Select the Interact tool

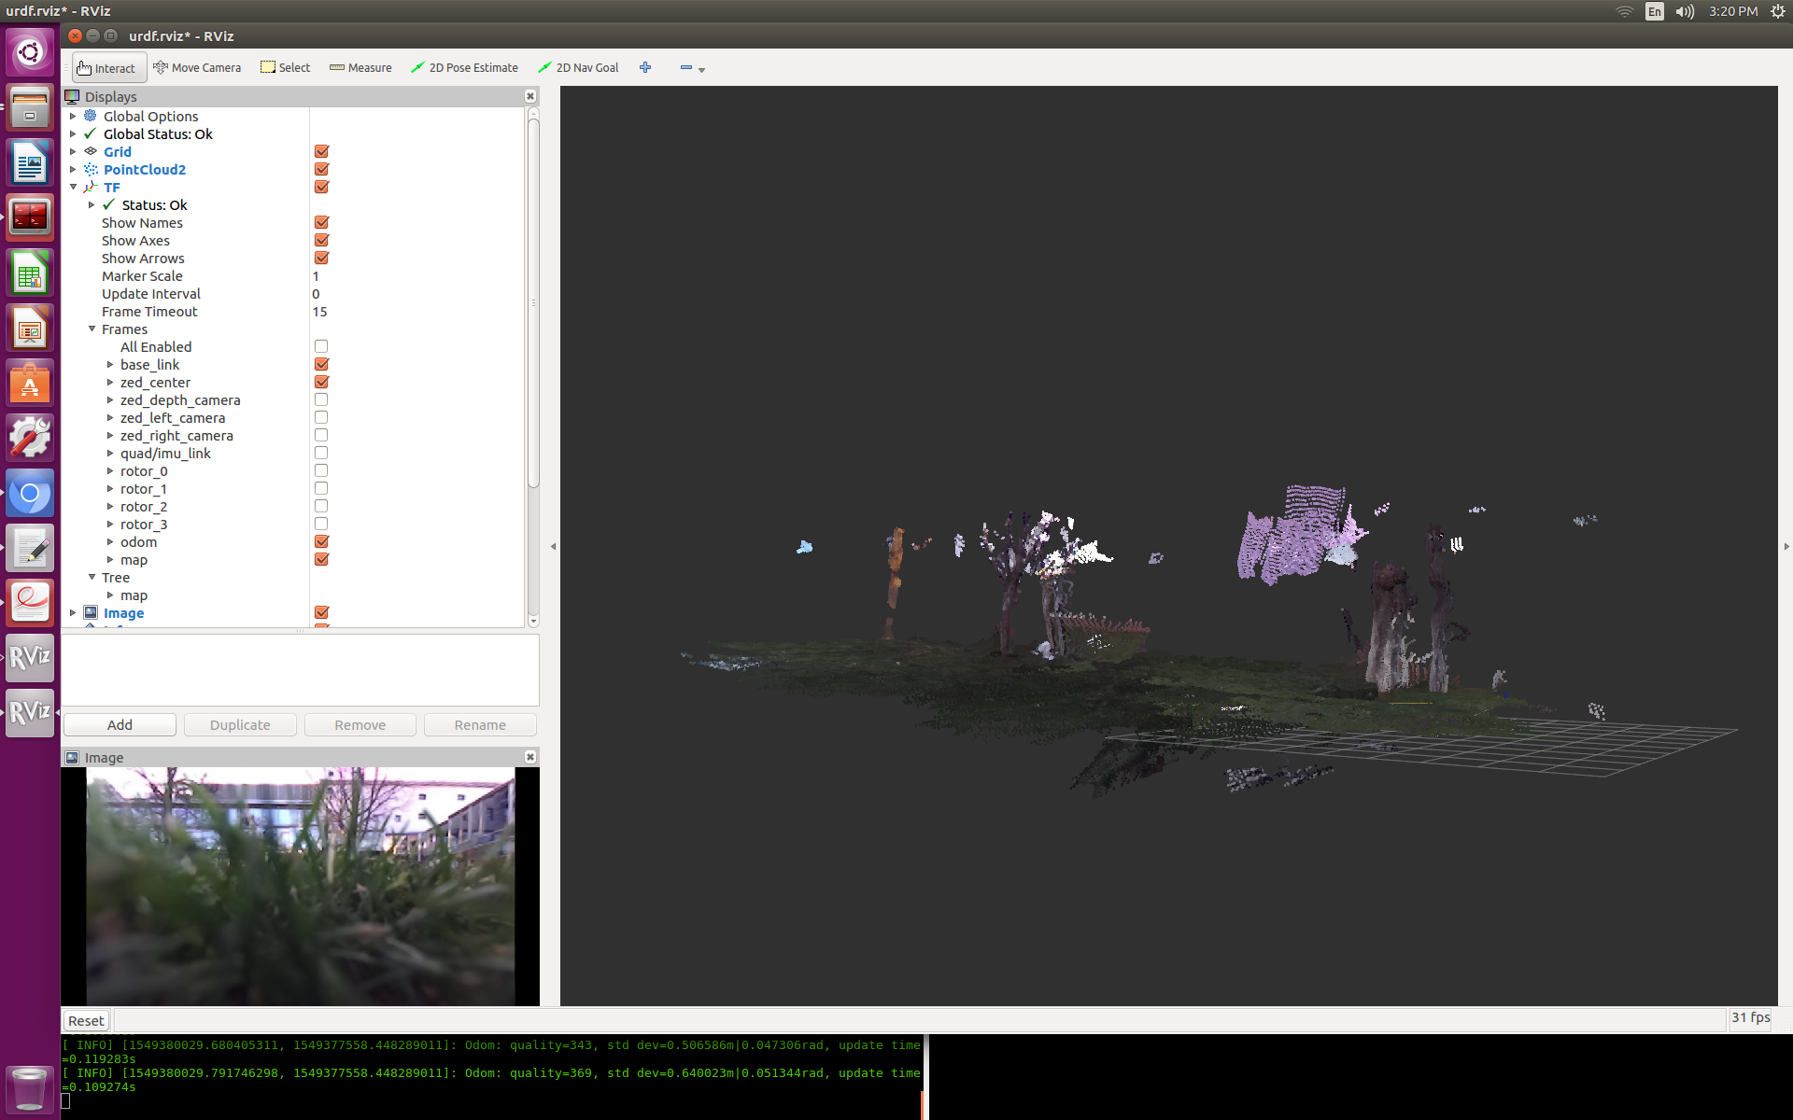(x=106, y=68)
